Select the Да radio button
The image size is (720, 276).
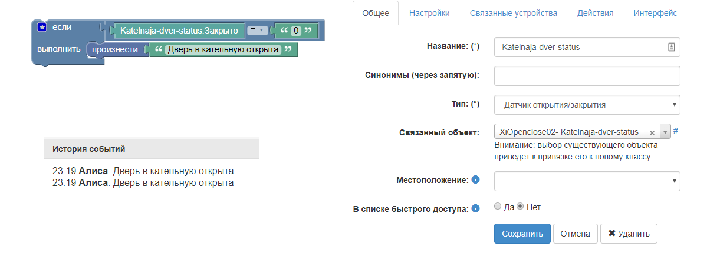[x=498, y=207]
